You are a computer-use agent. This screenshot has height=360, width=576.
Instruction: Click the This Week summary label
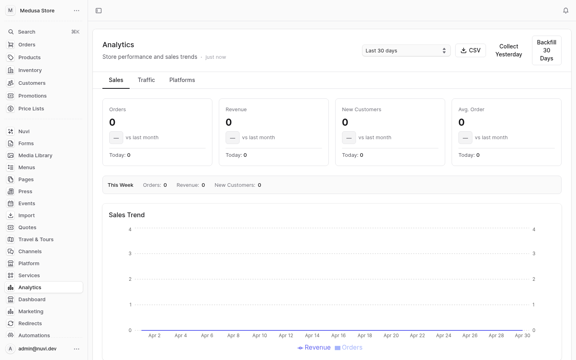tap(120, 185)
